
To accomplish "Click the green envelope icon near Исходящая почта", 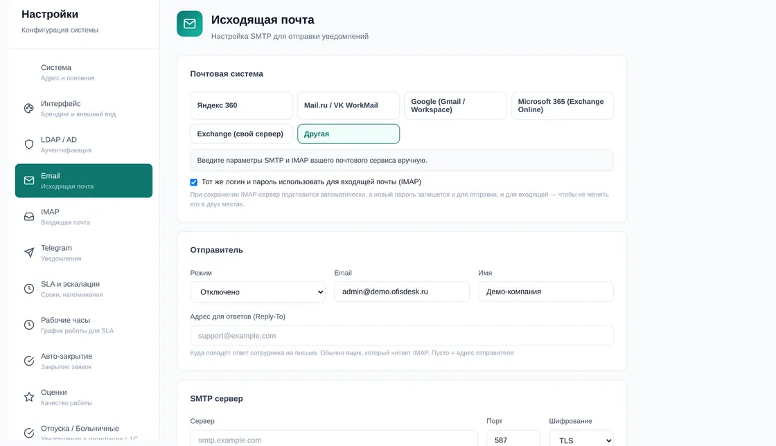I will point(190,24).
